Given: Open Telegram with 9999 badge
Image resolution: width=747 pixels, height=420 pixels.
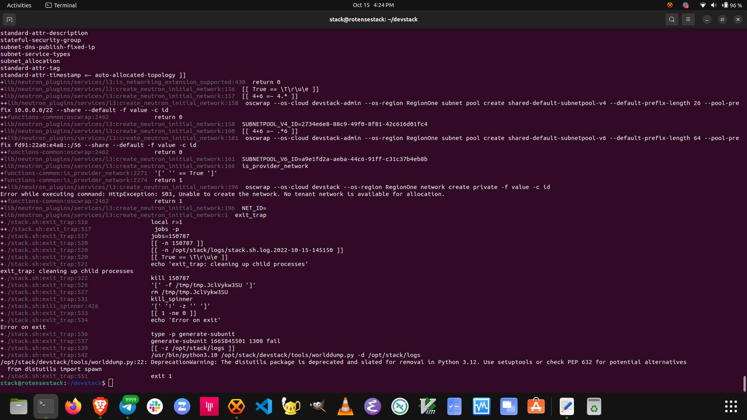Looking at the screenshot, I should (128, 406).
